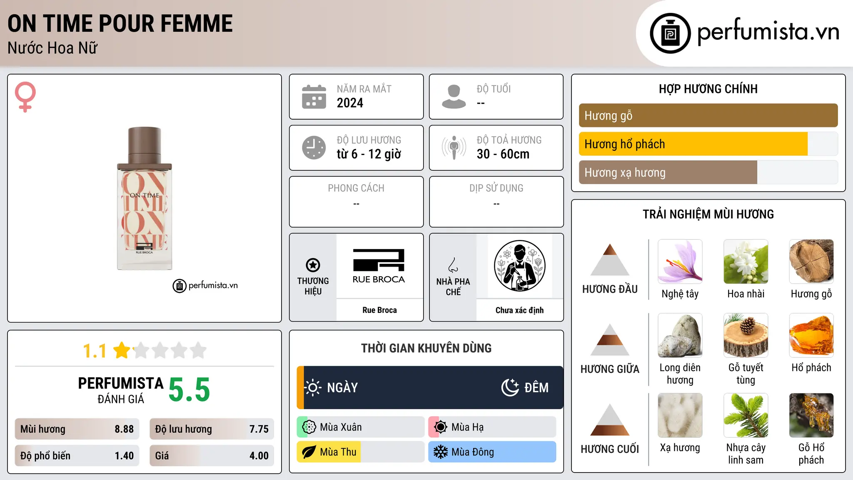The image size is (853, 480).
Task: Click the moon icon next to Đêm
Action: click(510, 387)
